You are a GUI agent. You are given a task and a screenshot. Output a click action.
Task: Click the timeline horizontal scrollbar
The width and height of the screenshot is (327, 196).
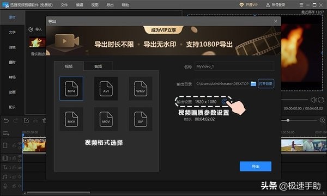pos(58,193)
